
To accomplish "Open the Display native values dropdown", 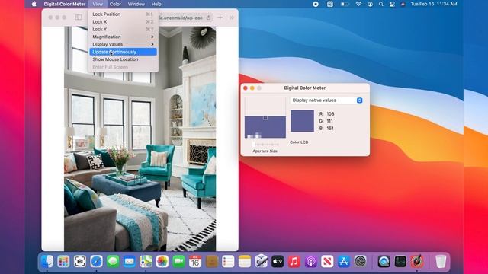I will 326,100.
